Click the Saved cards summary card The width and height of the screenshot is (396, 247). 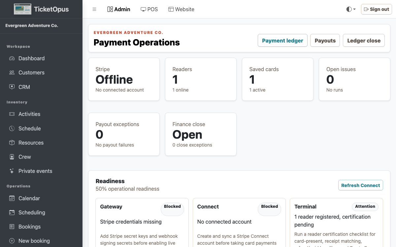click(278, 79)
